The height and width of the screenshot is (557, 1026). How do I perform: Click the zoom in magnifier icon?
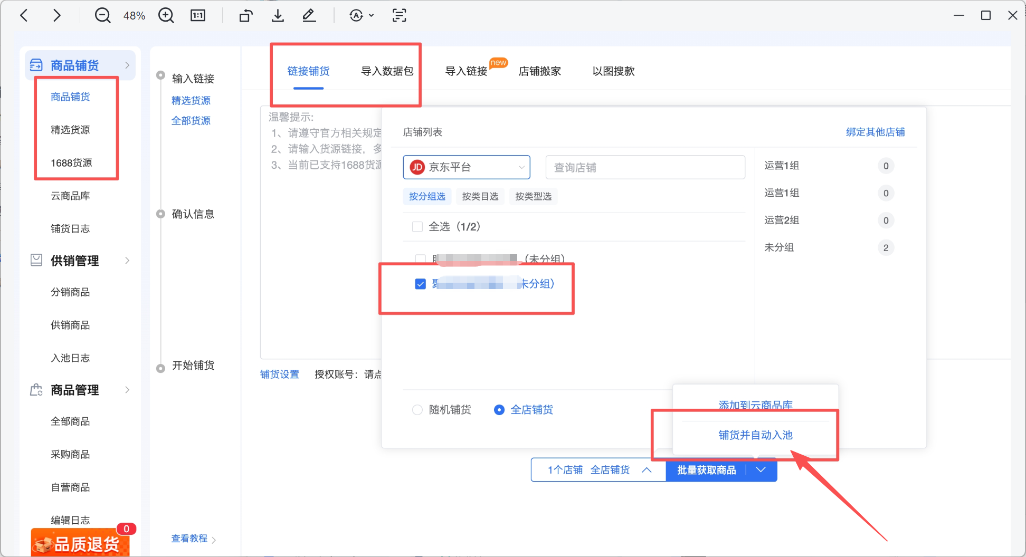coord(166,16)
